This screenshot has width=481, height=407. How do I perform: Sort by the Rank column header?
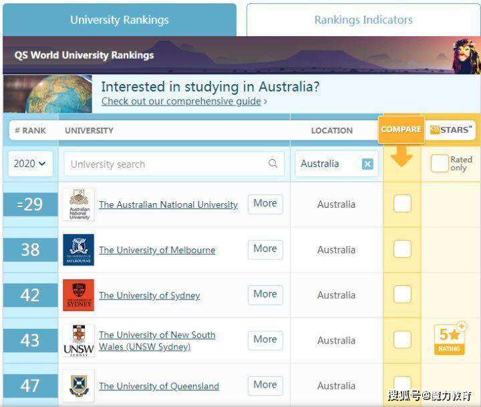pos(30,130)
